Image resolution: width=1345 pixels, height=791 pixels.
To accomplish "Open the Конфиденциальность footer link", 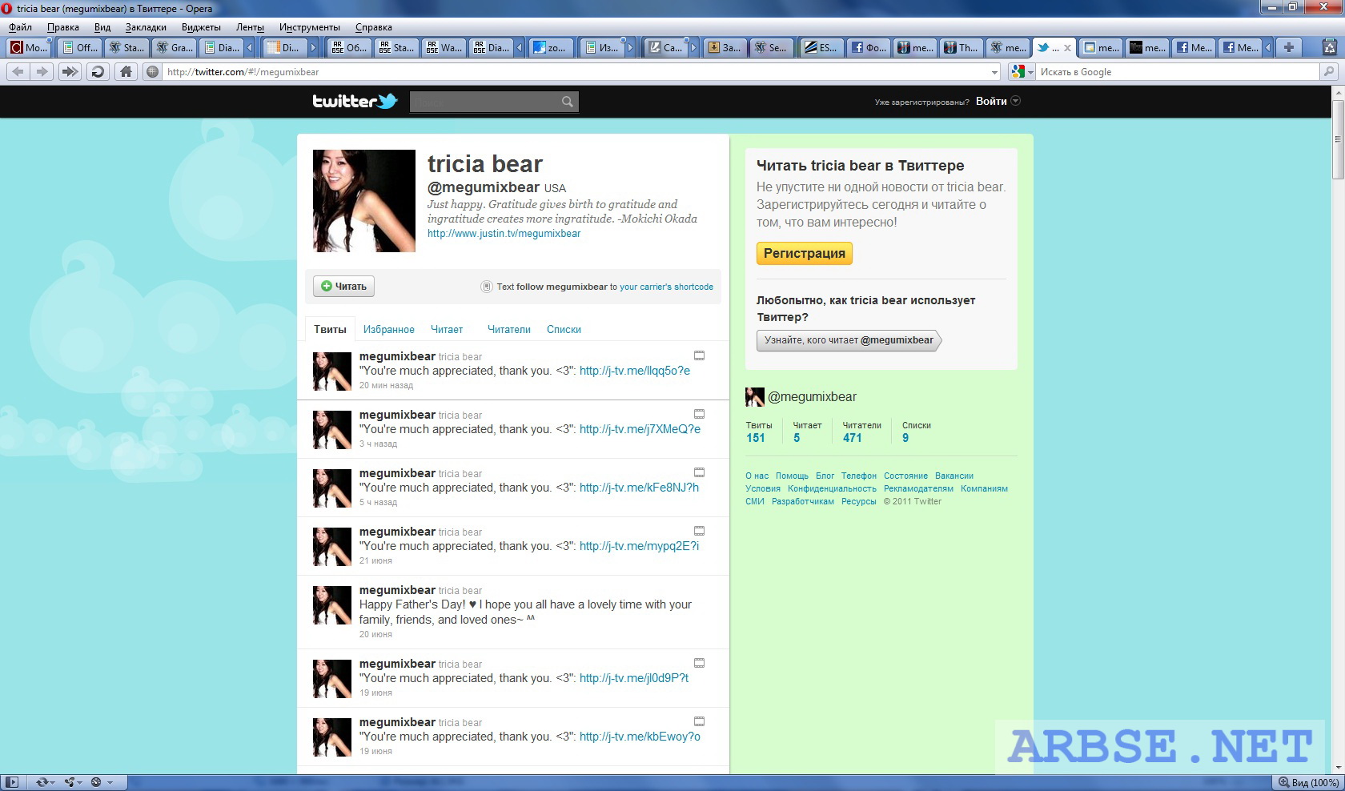I will [832, 488].
